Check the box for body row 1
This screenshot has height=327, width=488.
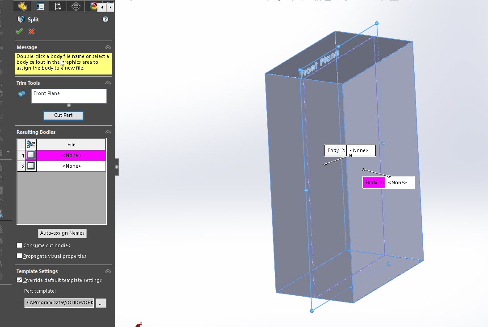(31, 155)
